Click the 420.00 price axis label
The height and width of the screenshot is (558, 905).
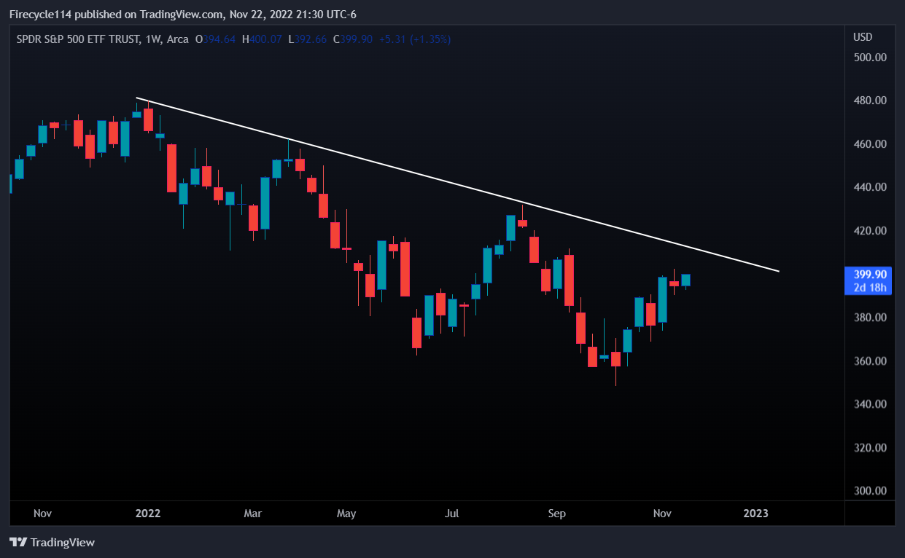click(870, 231)
